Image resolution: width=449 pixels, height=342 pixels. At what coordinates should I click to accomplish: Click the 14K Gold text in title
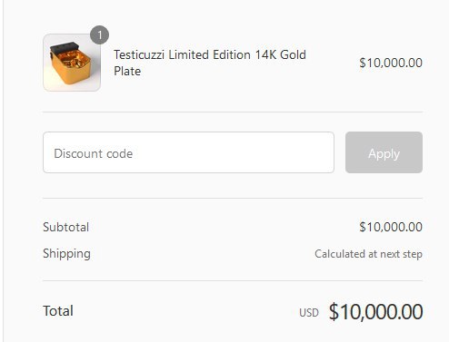tap(281, 55)
